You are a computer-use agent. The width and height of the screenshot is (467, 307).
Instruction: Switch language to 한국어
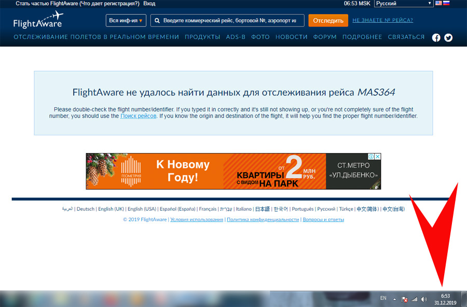(x=281, y=209)
